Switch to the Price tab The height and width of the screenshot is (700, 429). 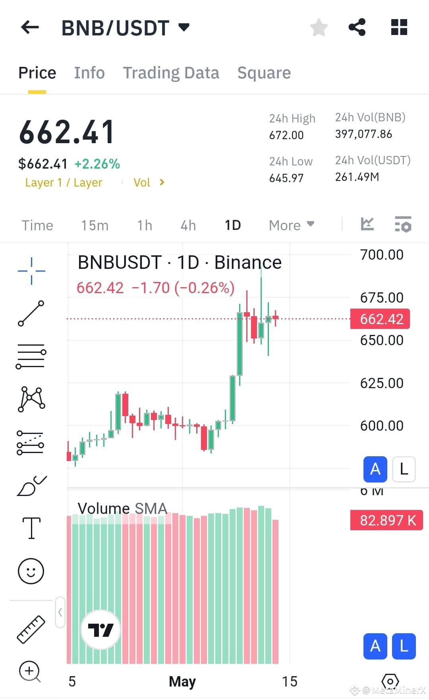click(37, 73)
